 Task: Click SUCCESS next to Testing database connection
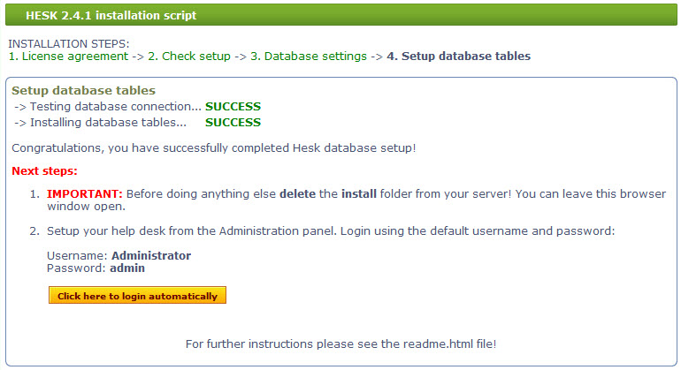pos(233,107)
